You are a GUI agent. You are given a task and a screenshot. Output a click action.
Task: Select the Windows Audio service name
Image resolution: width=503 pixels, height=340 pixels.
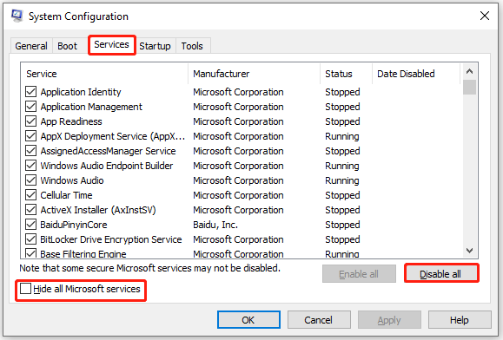72,180
